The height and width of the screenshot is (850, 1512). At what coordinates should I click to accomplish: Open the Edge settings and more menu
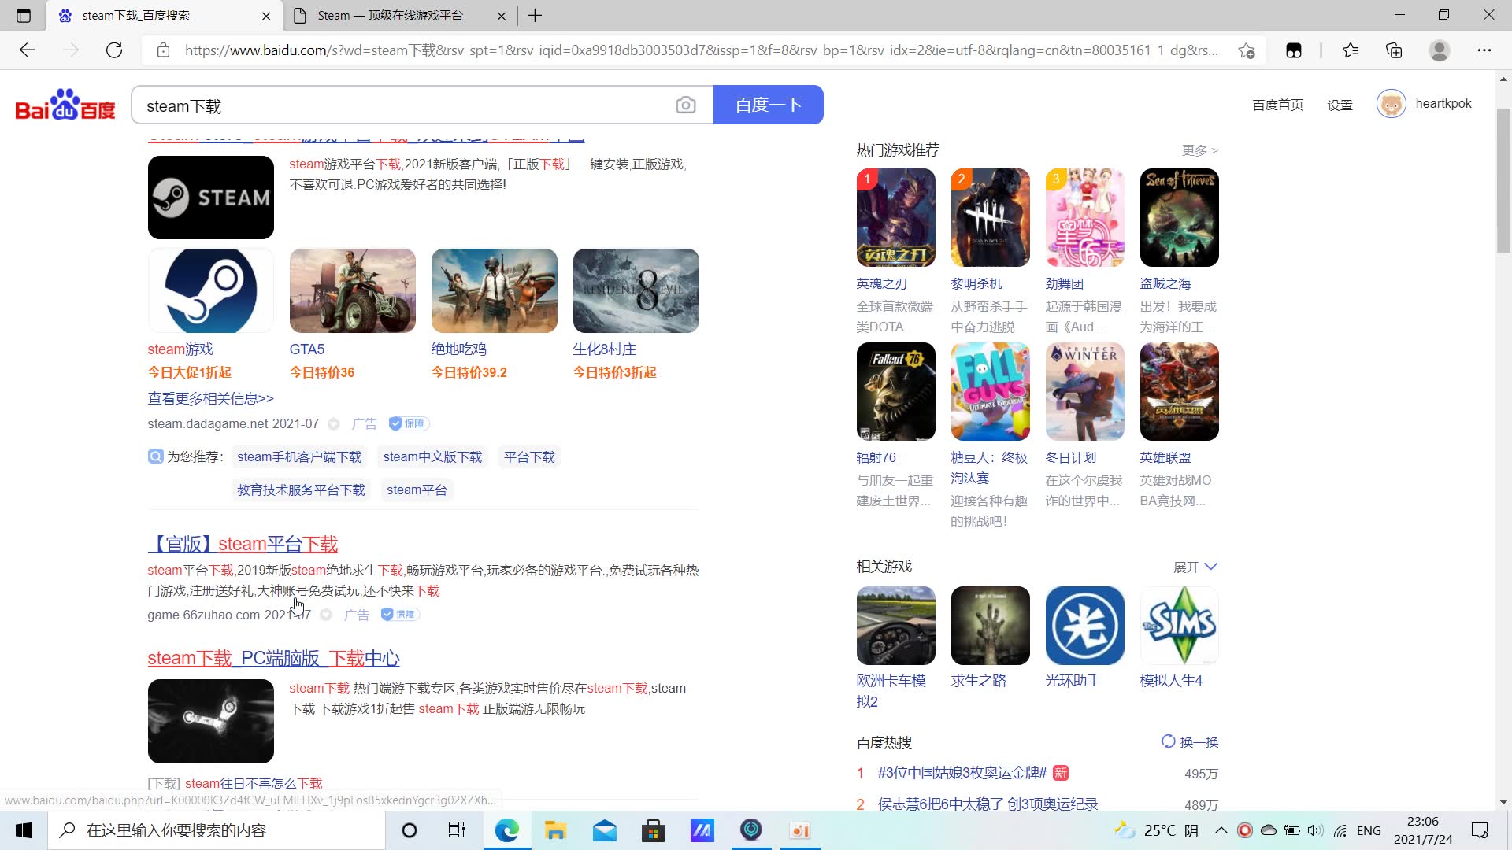(1484, 50)
